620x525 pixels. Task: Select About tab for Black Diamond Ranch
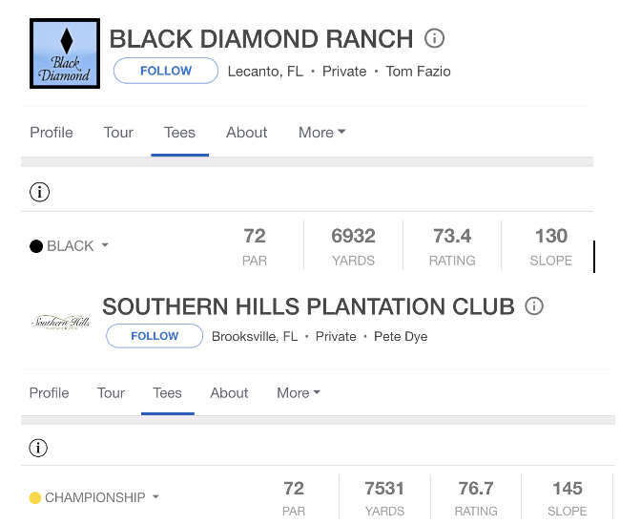pyautogui.click(x=247, y=133)
